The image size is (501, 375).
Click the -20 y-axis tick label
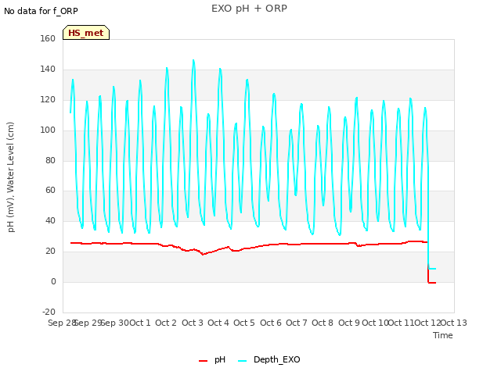(49, 312)
